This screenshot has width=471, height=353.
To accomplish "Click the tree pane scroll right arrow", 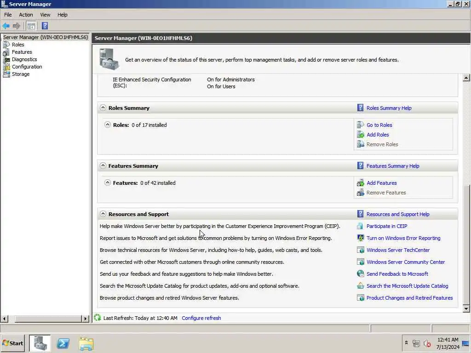I will (x=86, y=319).
